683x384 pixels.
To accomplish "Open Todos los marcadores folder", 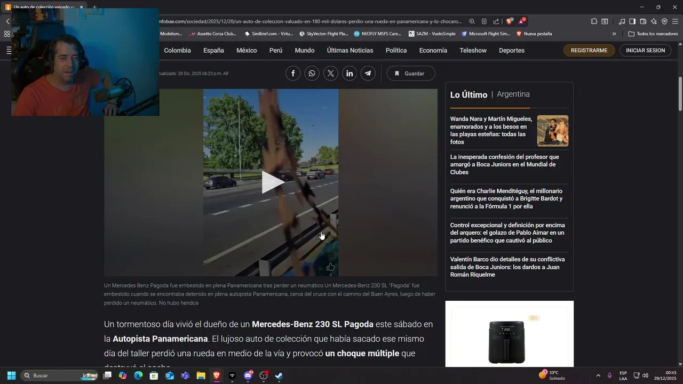I will pyautogui.click(x=653, y=34).
